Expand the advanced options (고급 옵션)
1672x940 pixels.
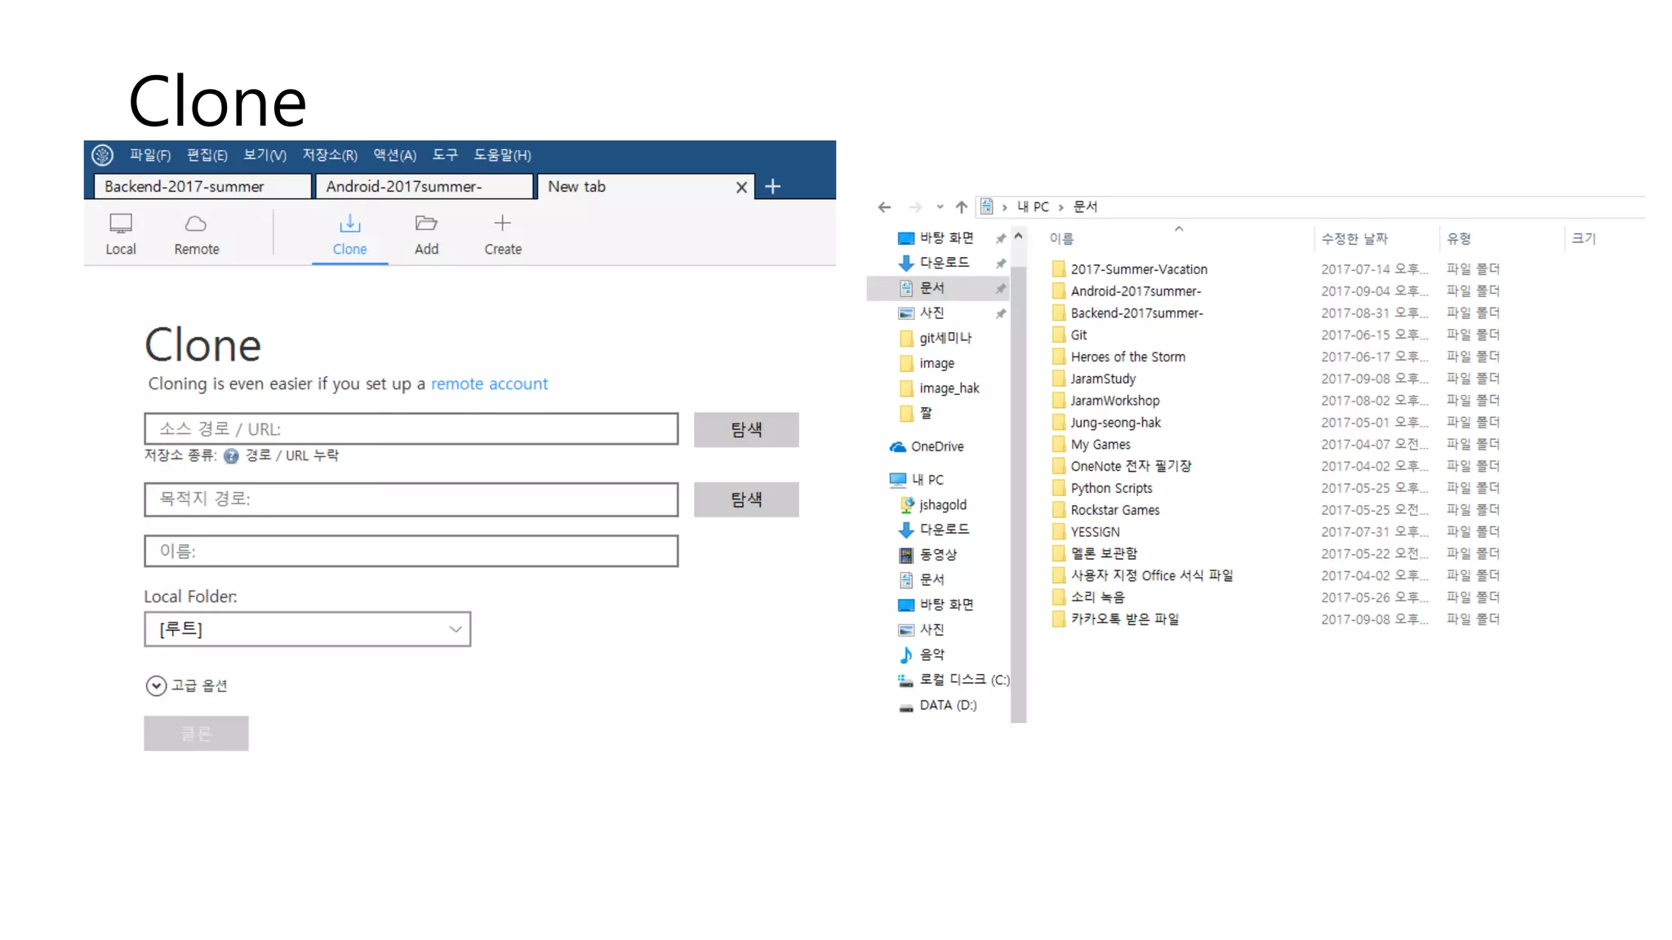tap(156, 685)
